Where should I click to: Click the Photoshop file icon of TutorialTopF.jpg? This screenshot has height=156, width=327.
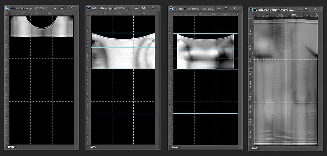tap(171, 8)
